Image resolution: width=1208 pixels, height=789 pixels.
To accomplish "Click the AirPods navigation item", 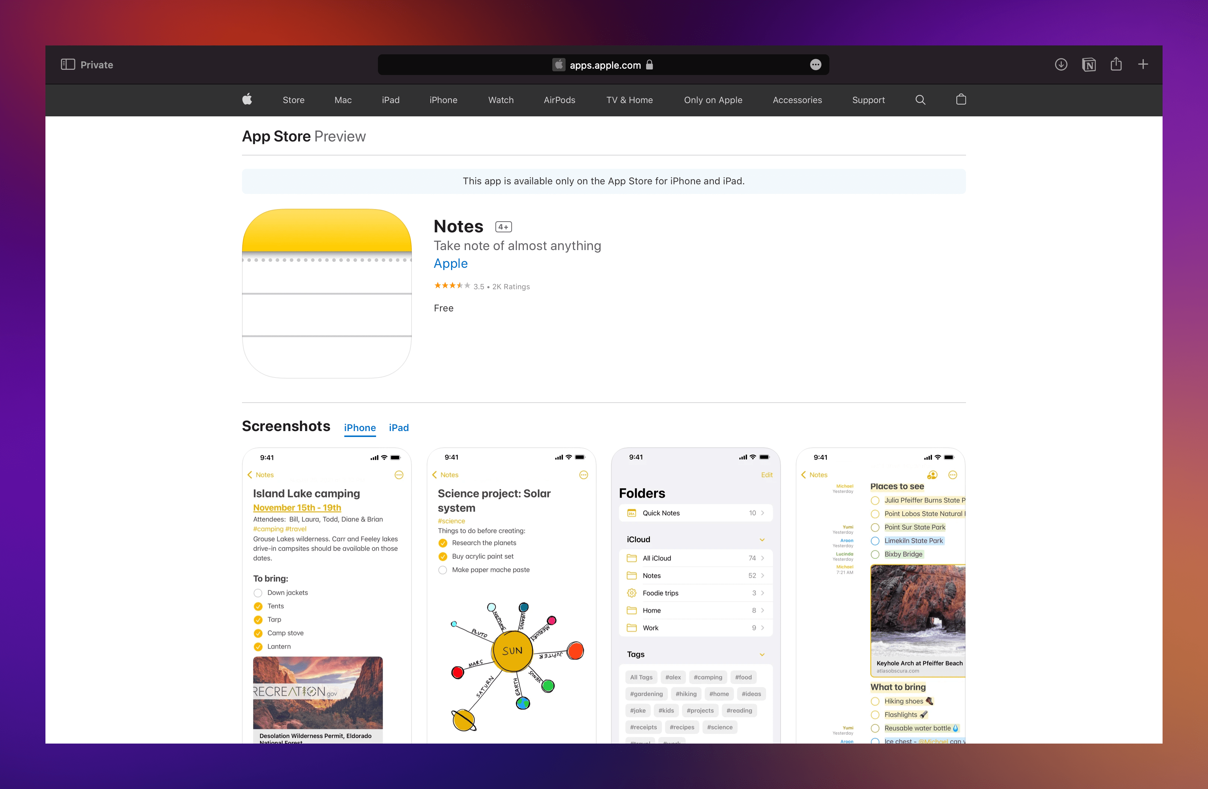I will coord(559,99).
